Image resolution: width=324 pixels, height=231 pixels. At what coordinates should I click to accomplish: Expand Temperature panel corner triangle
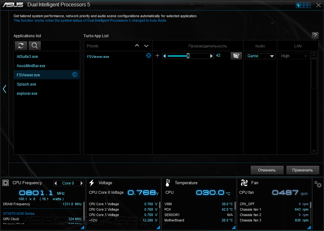(x=234, y=227)
